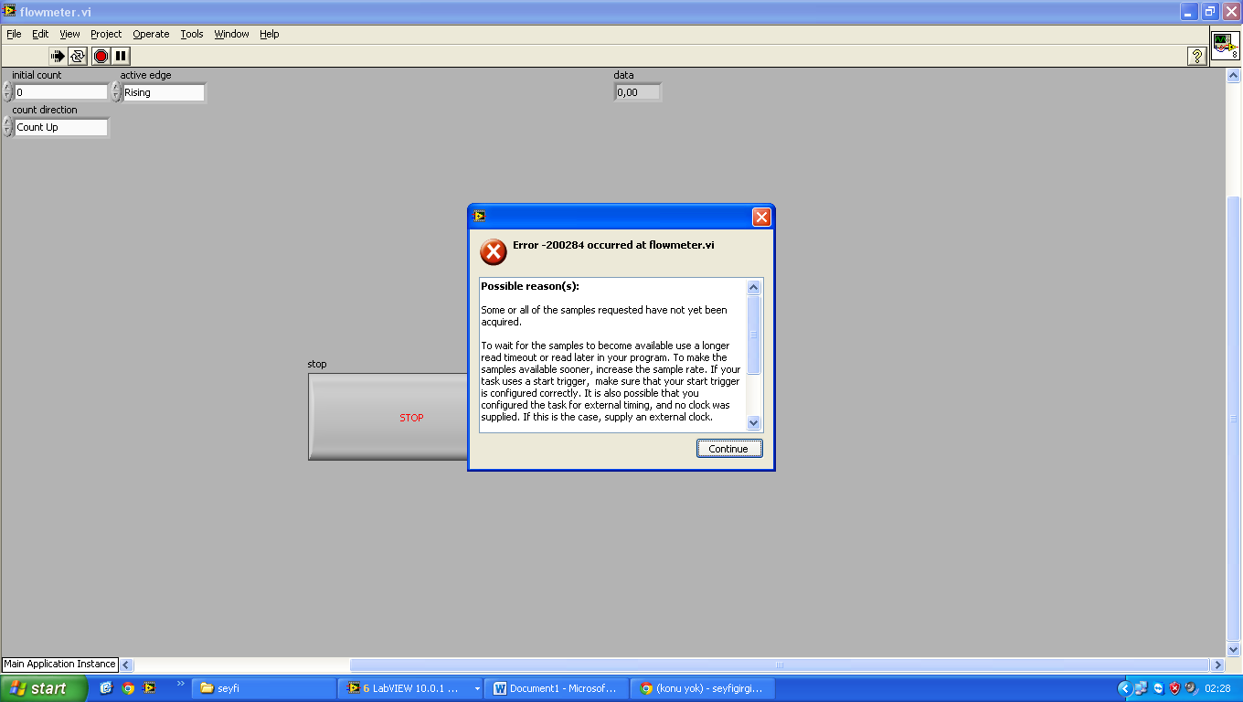Viewport: 1243px width, 702px height.
Task: Open the Window menu
Action: click(x=231, y=34)
